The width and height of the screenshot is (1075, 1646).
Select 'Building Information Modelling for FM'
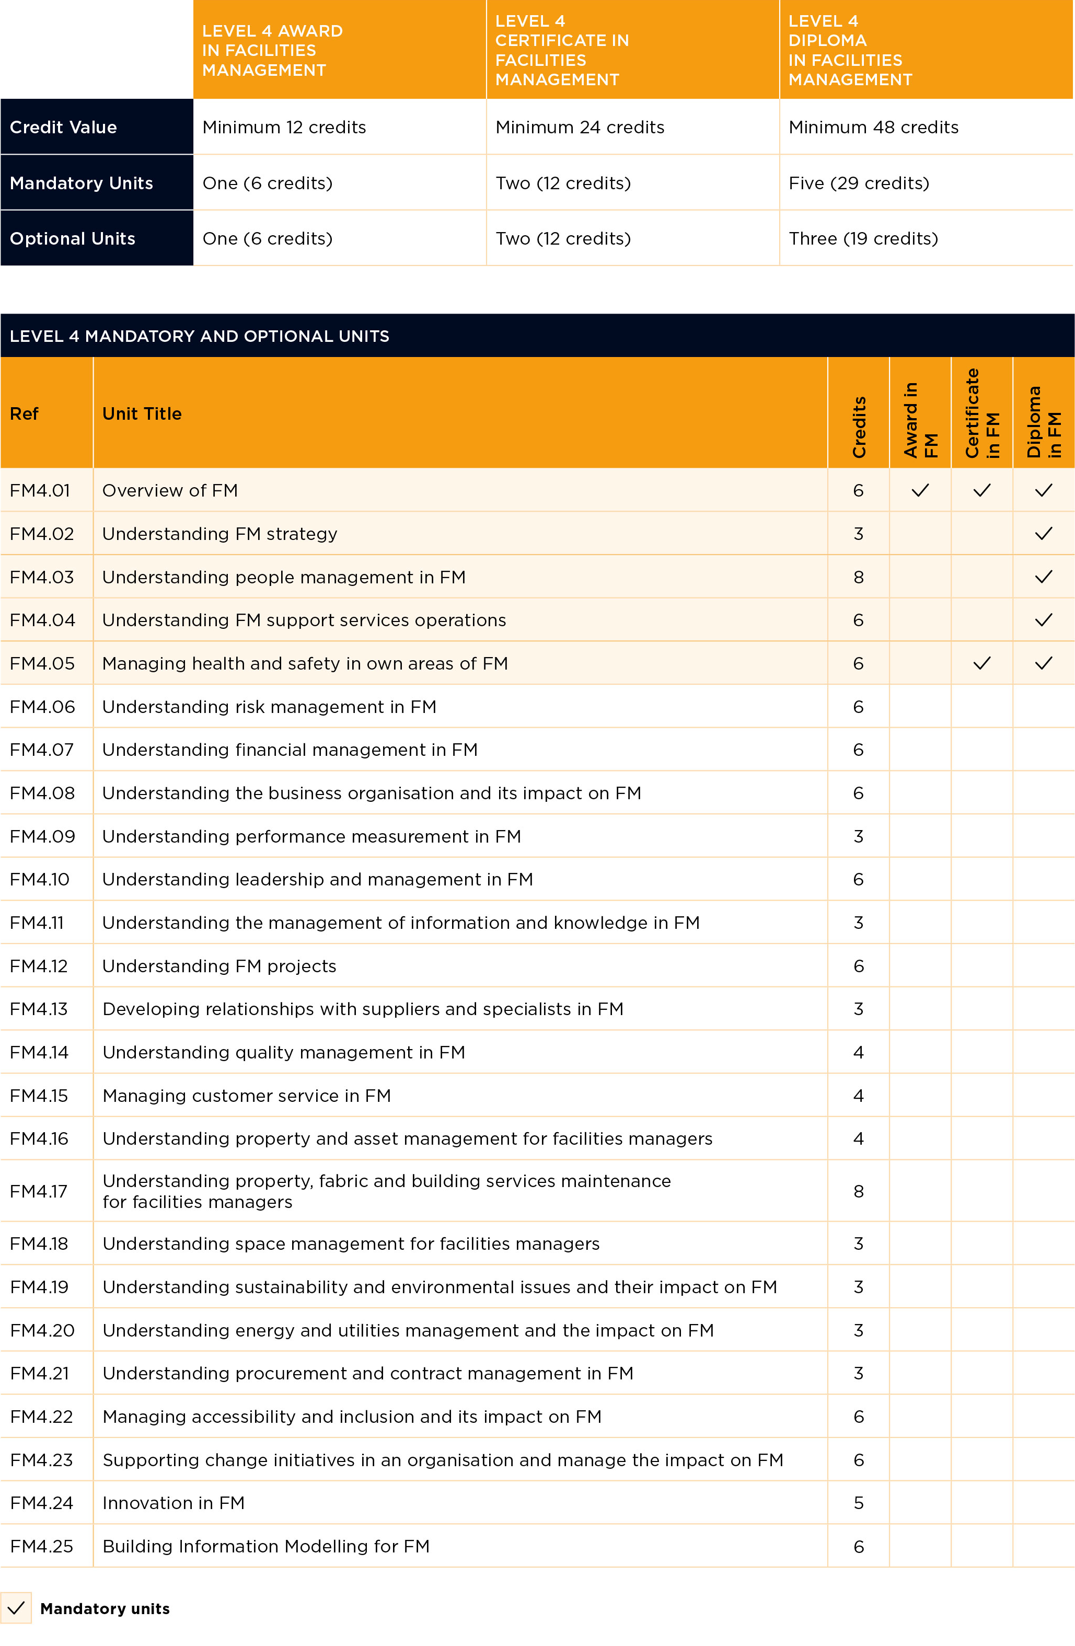(266, 1546)
